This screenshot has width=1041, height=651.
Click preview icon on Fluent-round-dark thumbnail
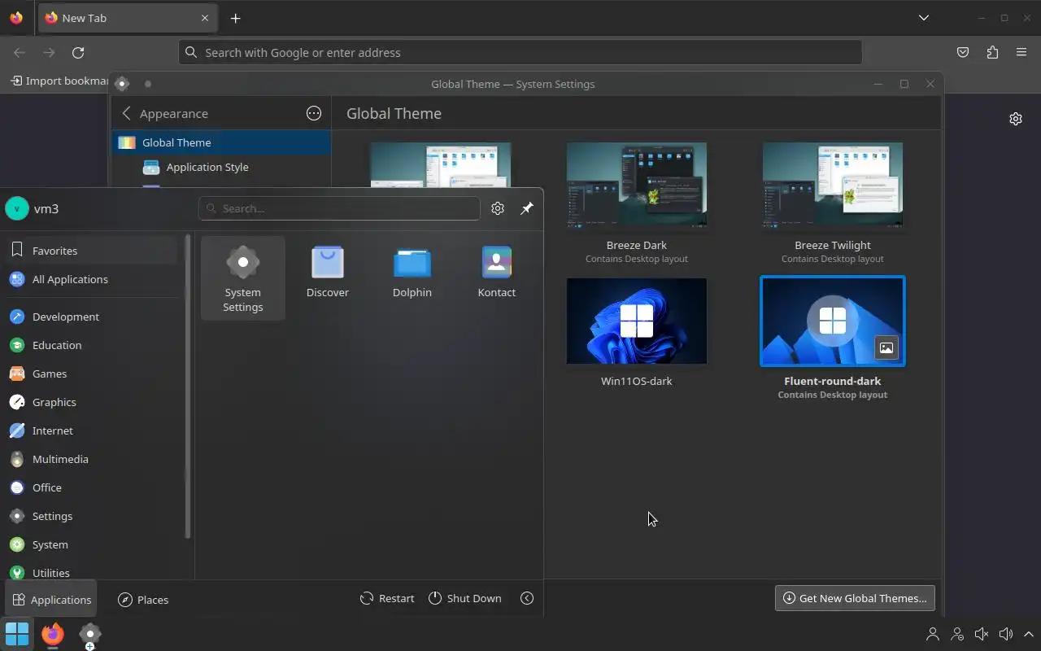tap(886, 347)
